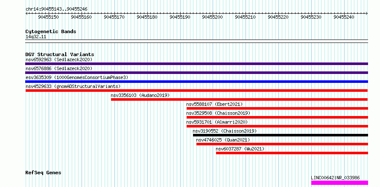This screenshot has width=380, height=187.
Task: Click the magenta LINC00642 gene bar
Action: click(339, 183)
